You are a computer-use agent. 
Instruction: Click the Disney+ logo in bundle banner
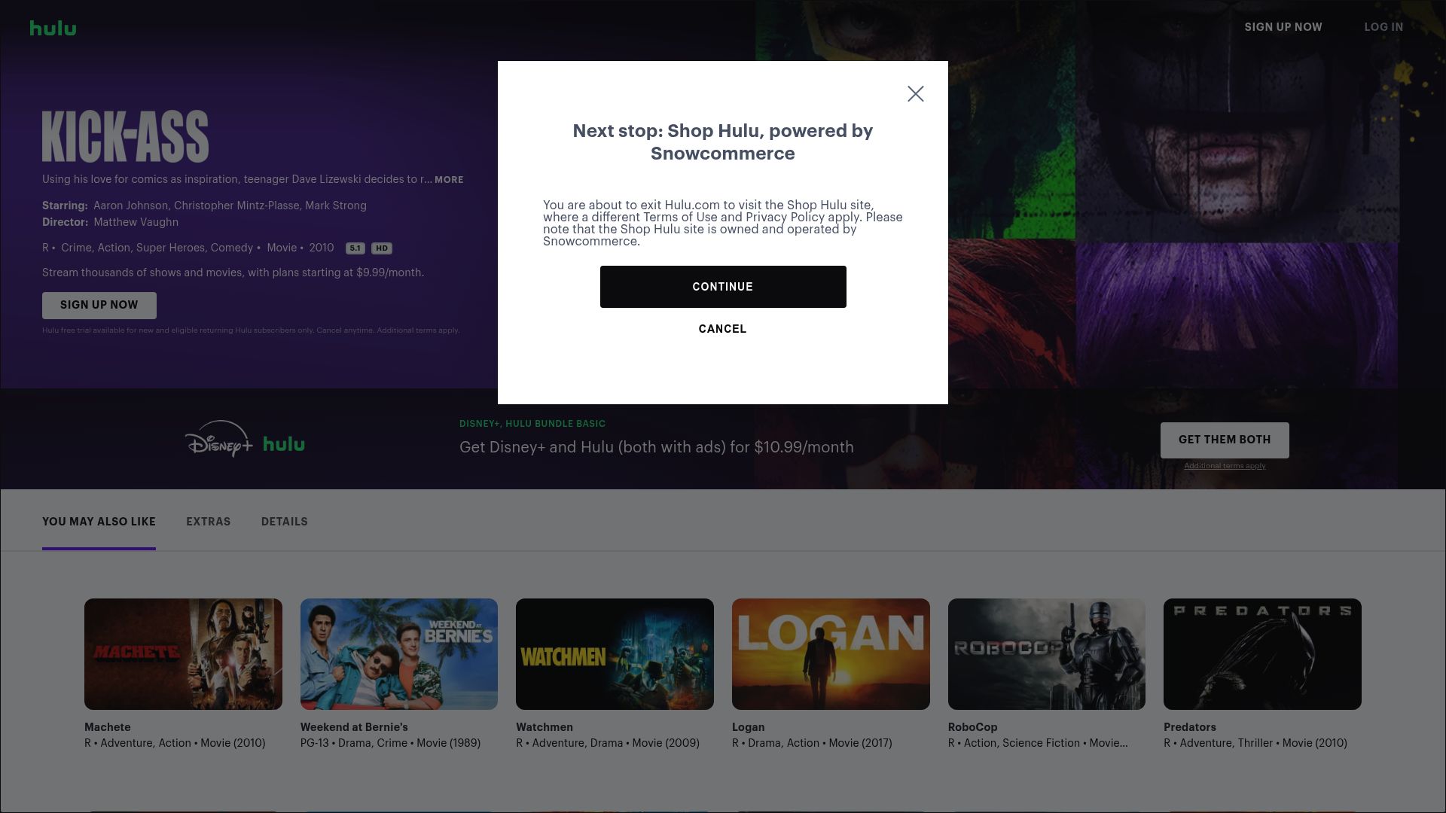click(x=218, y=439)
